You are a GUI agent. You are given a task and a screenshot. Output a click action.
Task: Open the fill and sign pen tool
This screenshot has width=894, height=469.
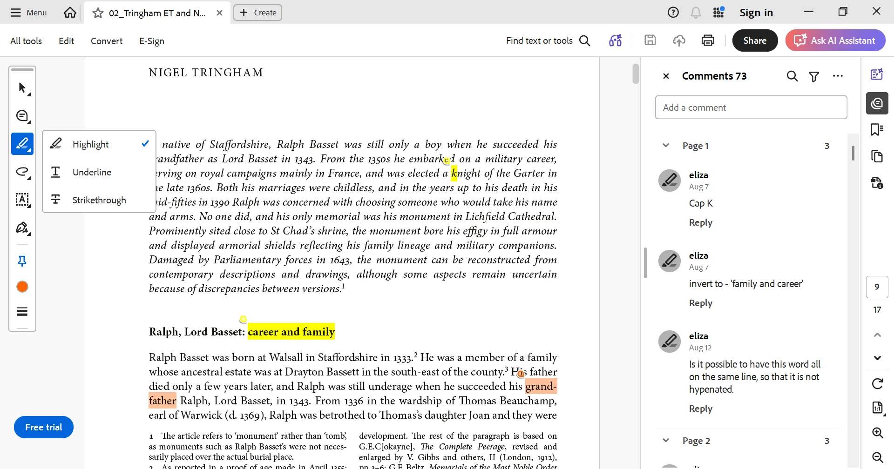(x=22, y=228)
